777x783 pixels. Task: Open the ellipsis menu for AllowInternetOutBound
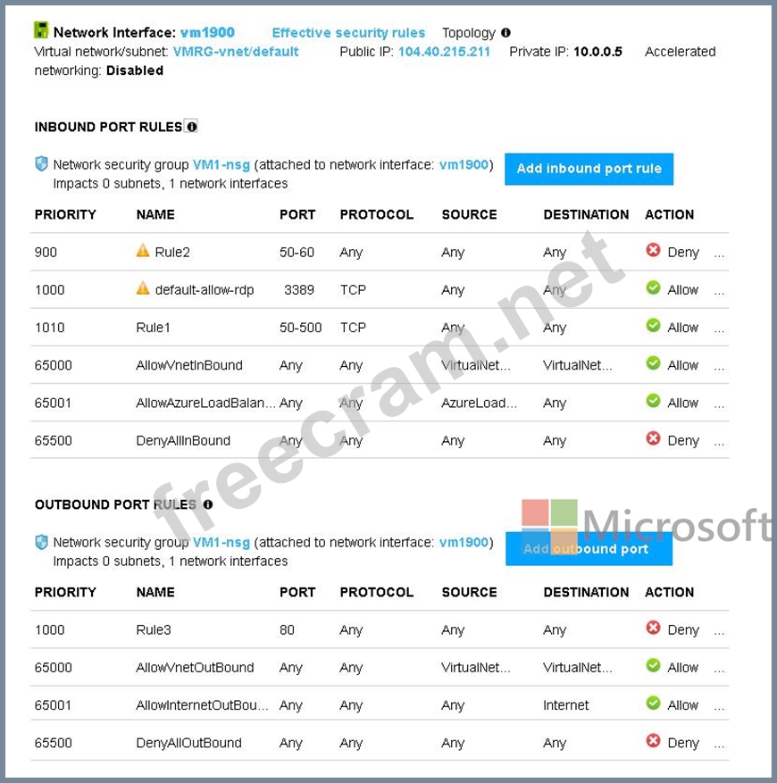click(x=719, y=709)
